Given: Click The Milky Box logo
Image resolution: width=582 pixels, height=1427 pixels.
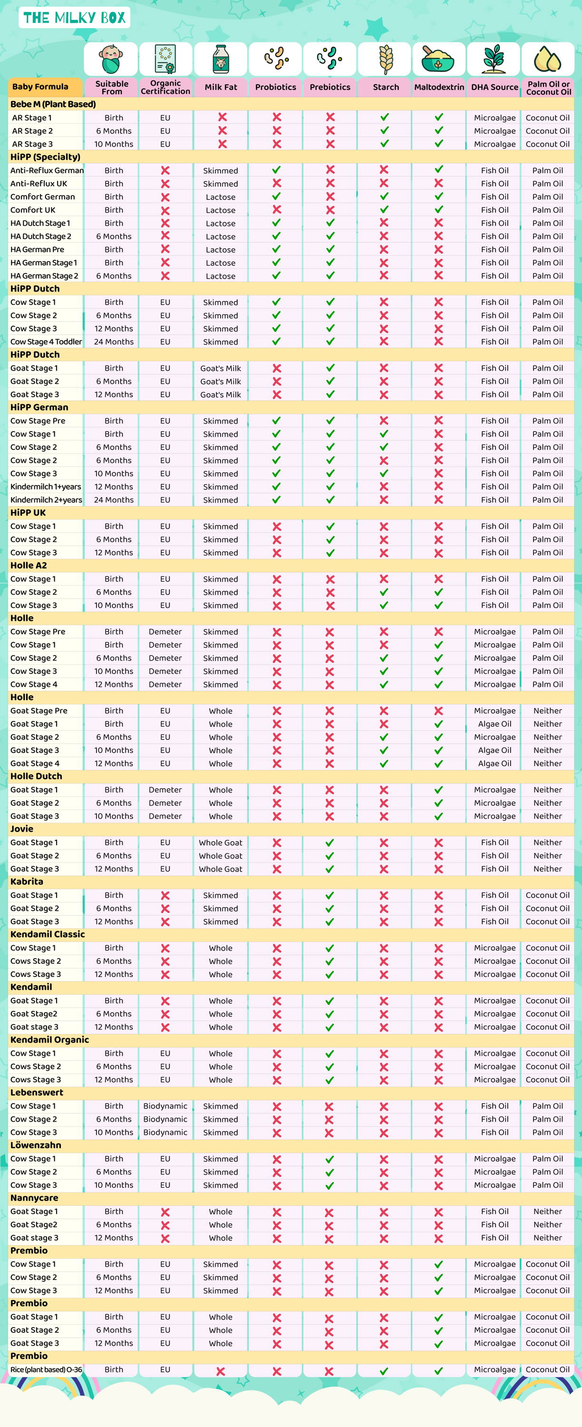Looking at the screenshot, I should [x=74, y=18].
